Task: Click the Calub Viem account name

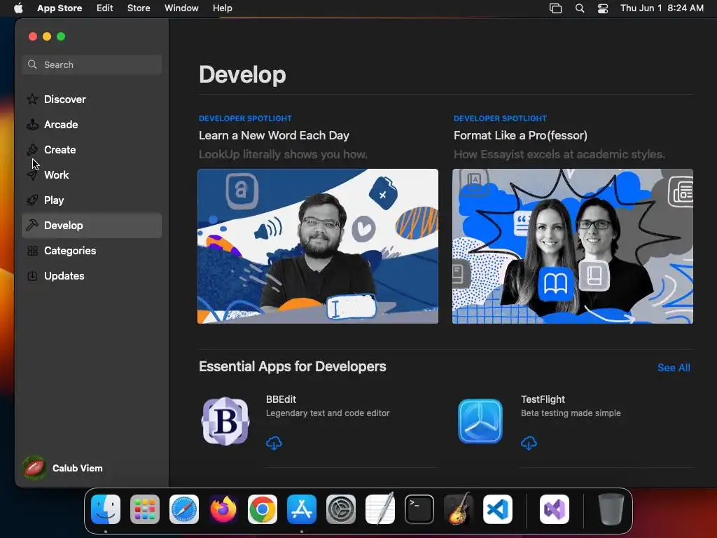Action: point(77,468)
